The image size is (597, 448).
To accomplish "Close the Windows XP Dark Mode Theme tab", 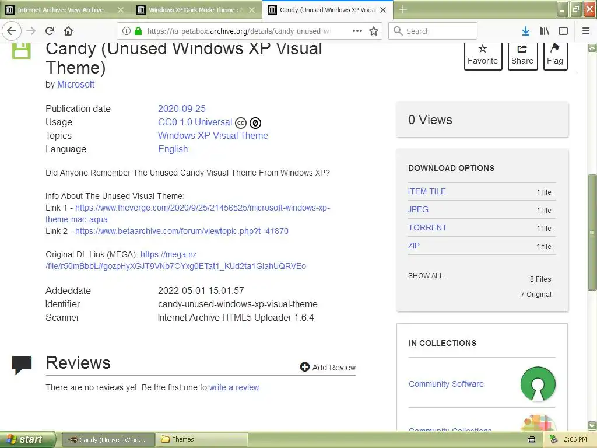I will tap(252, 10).
